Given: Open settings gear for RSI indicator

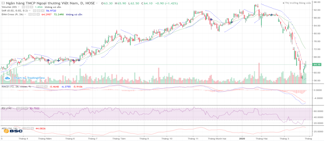Looking at the screenshot, I should coord(22,108).
